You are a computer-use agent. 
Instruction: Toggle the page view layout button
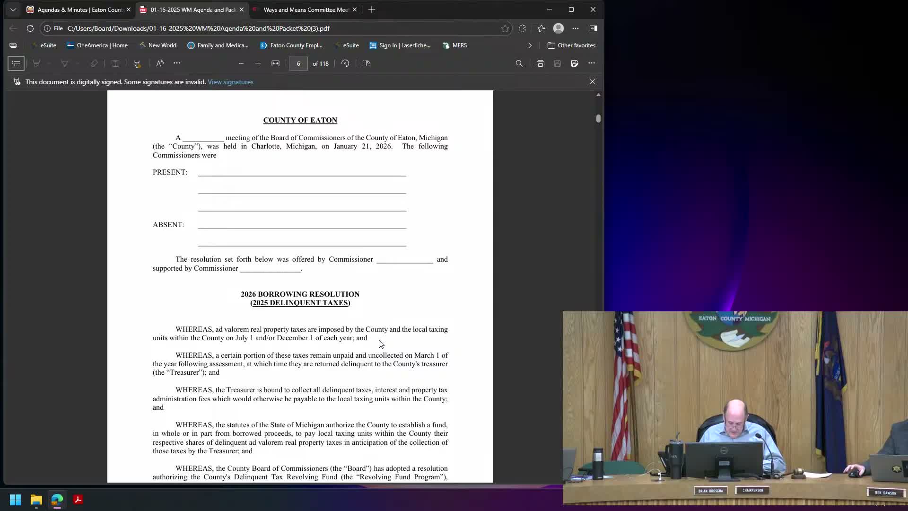[x=367, y=63]
